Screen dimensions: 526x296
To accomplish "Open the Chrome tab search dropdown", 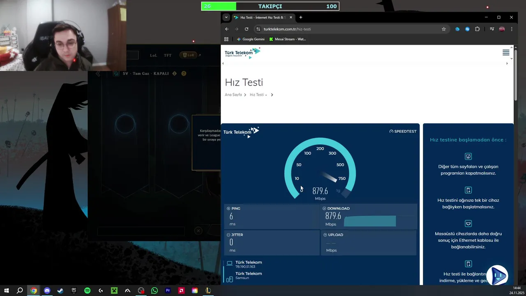I will click(226, 17).
